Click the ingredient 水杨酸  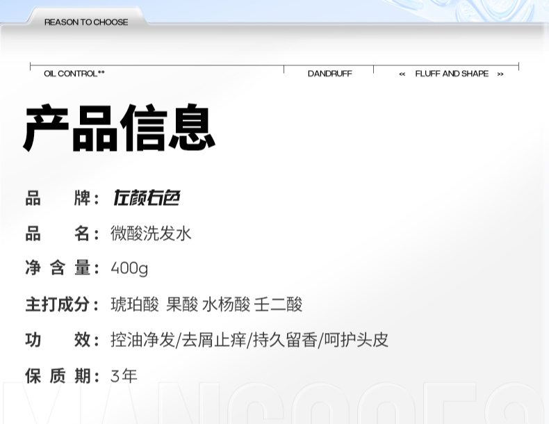[227, 304]
